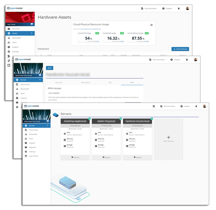Click the blue Add Hardware button
This screenshot has height=210, width=216.
180,49
